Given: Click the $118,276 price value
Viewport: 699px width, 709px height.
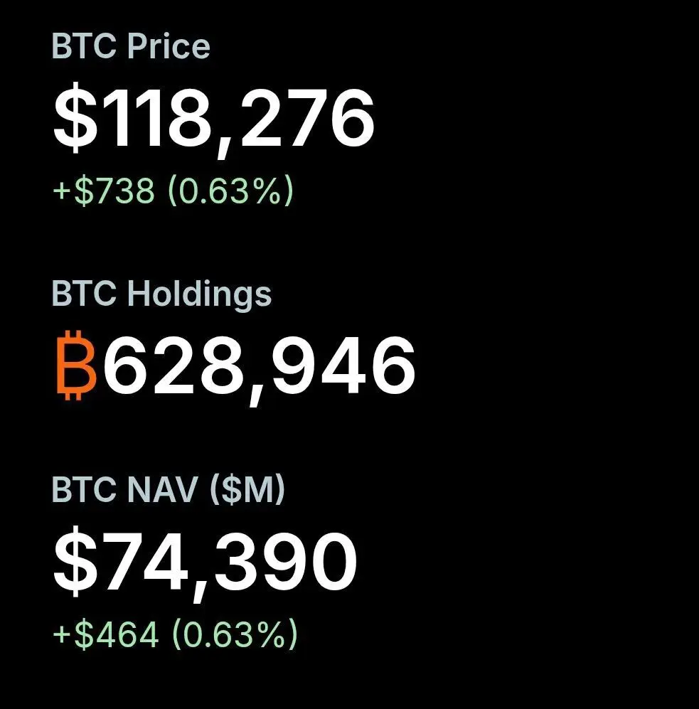Looking at the screenshot, I should pos(213,119).
